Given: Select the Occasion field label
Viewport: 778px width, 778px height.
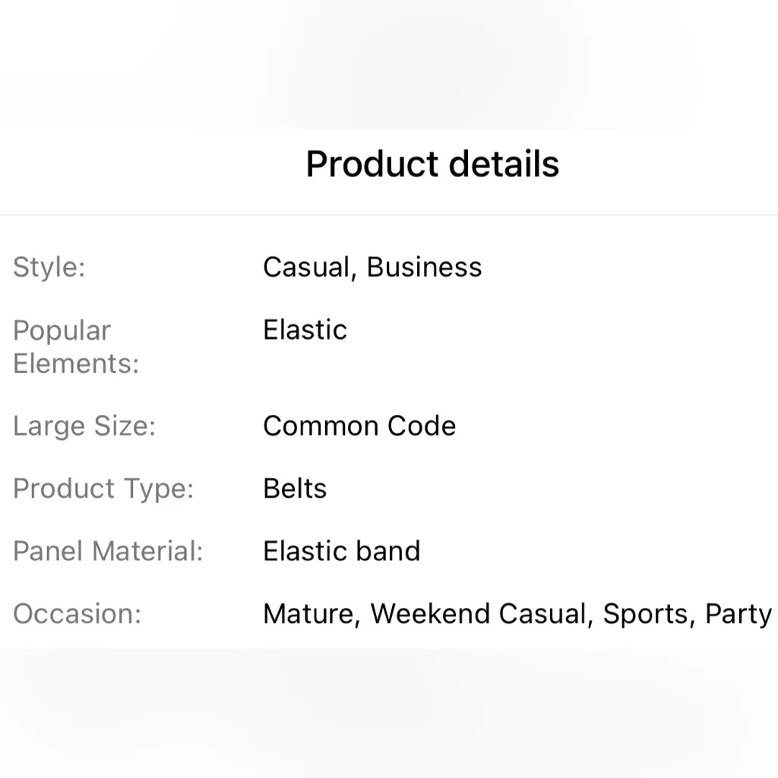Looking at the screenshot, I should coord(77,614).
